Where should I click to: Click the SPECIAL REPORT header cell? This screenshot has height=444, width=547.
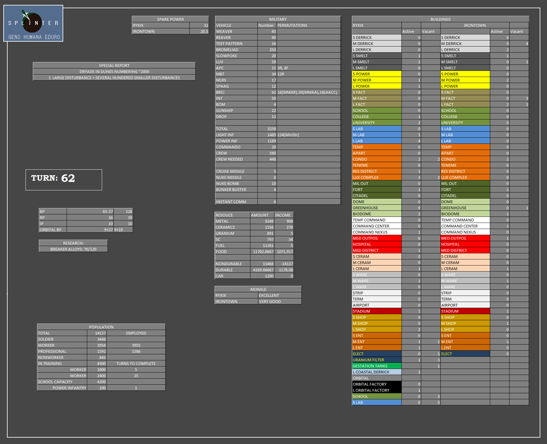point(114,65)
